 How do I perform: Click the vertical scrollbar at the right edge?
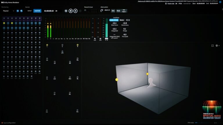point(222,9)
